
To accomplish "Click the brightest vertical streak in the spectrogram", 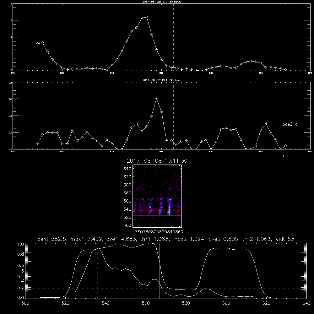I will [170, 207].
